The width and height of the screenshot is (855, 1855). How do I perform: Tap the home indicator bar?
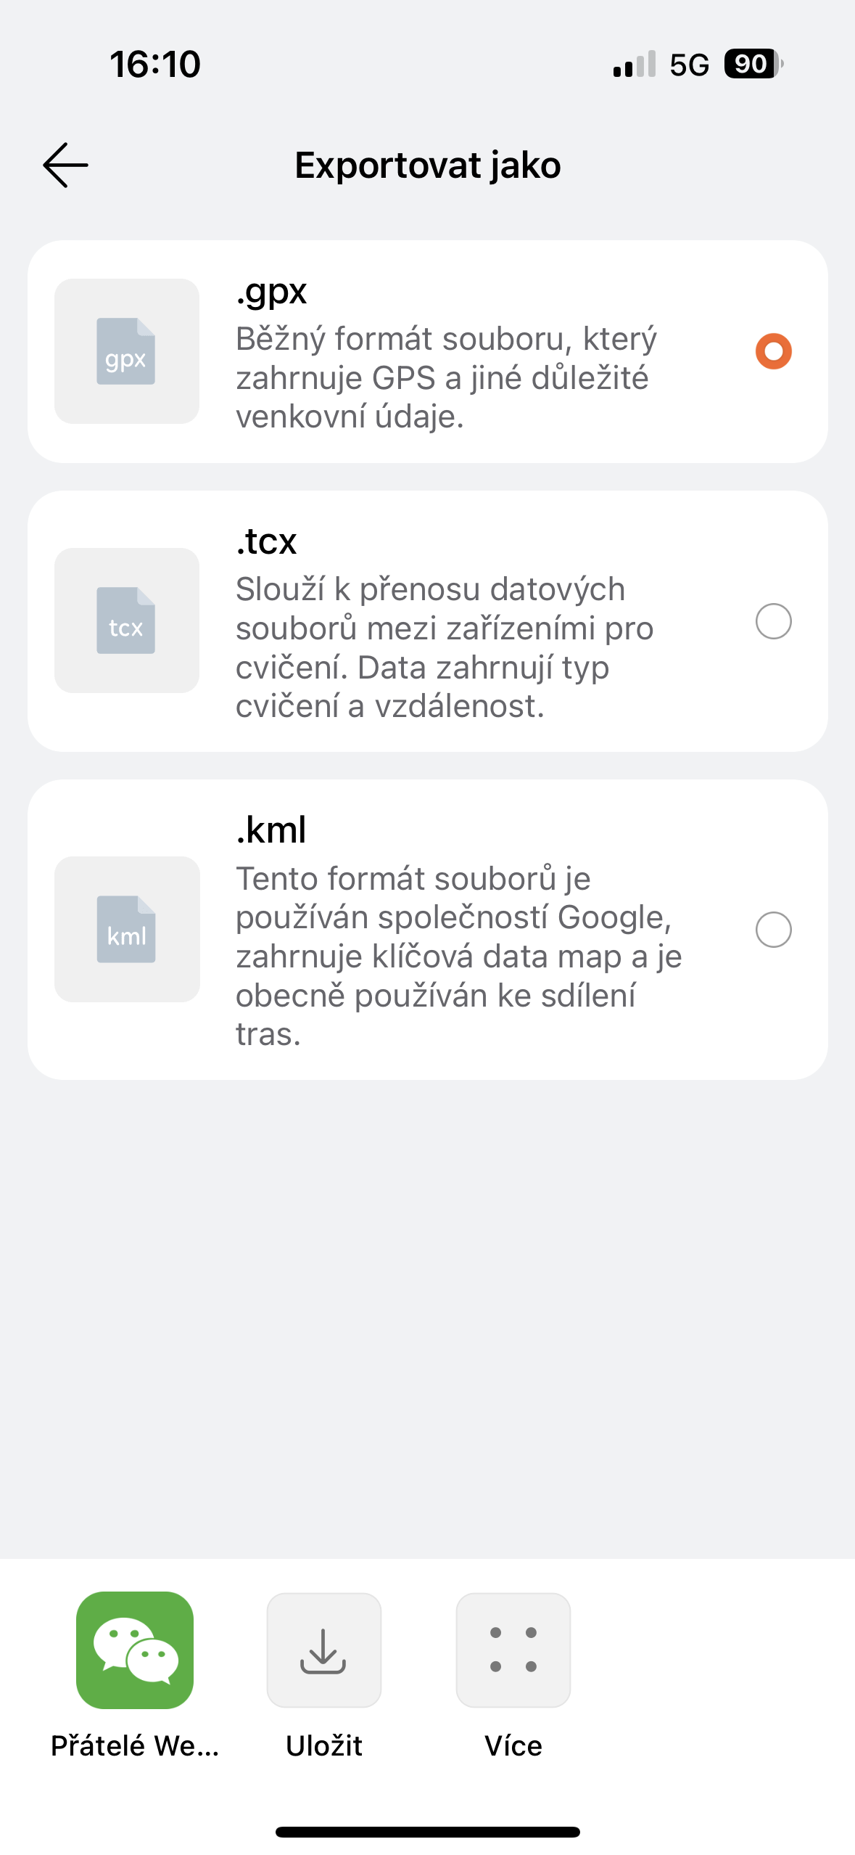[x=428, y=1832]
